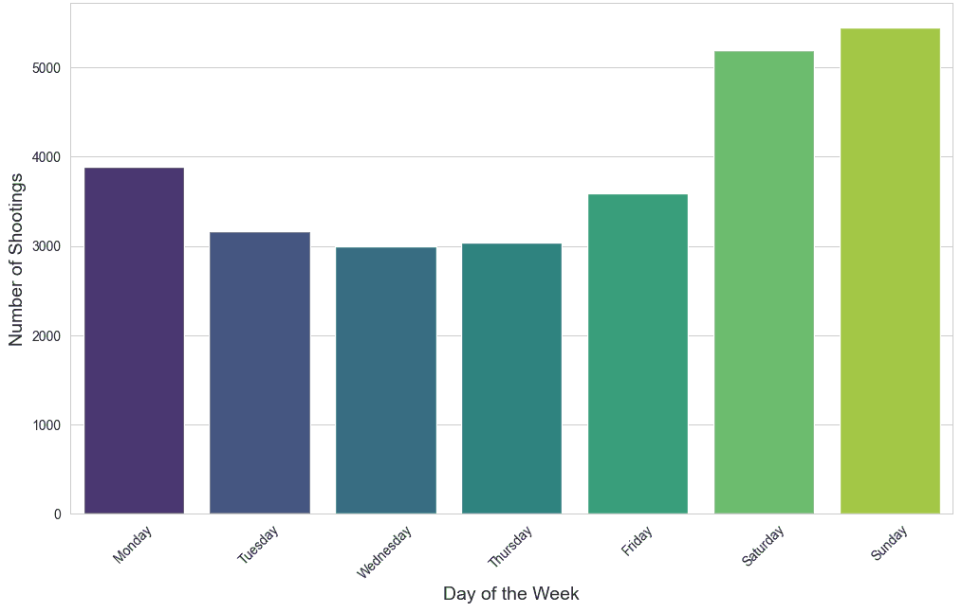Select the Tuesday bar in the chart
The image size is (962, 613).
click(260, 373)
